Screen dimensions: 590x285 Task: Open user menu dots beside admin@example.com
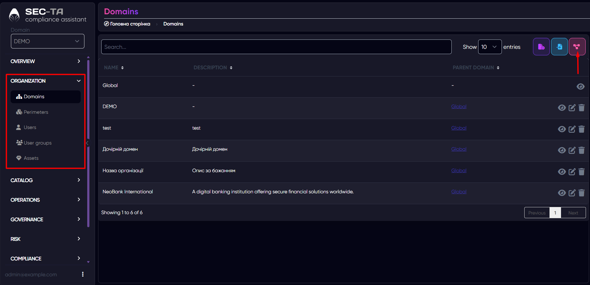click(x=83, y=274)
